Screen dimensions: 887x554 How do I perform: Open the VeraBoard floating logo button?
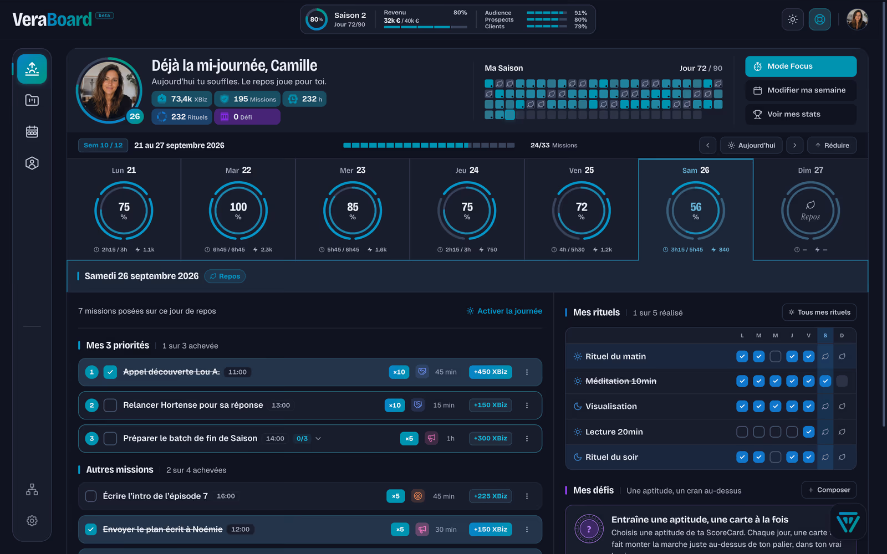pyautogui.click(x=848, y=521)
